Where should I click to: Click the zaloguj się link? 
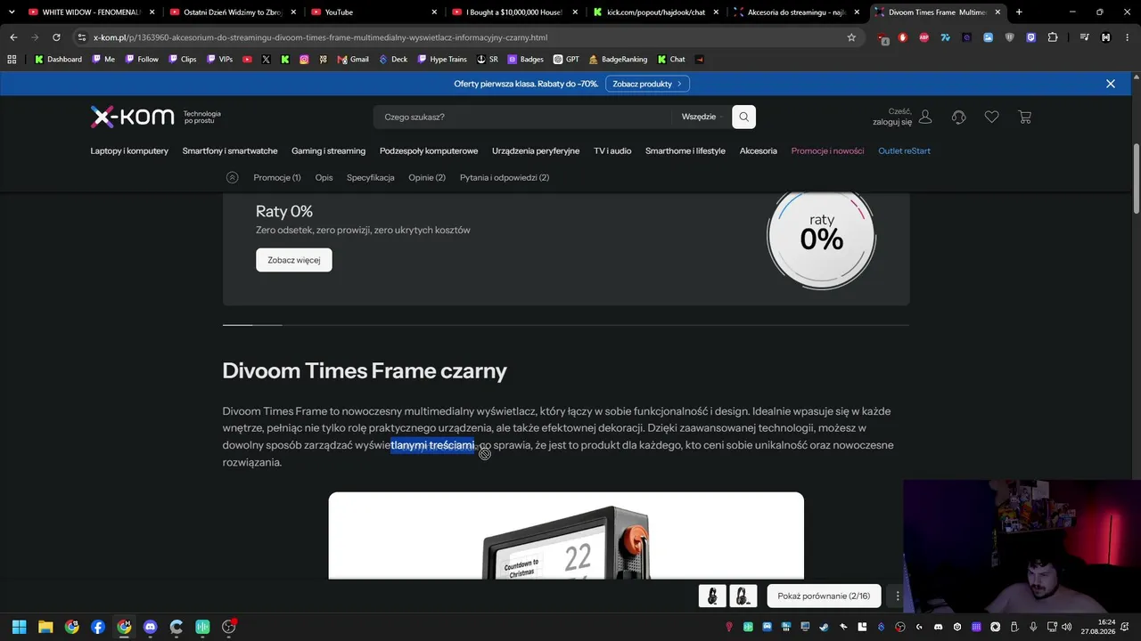coord(892,122)
